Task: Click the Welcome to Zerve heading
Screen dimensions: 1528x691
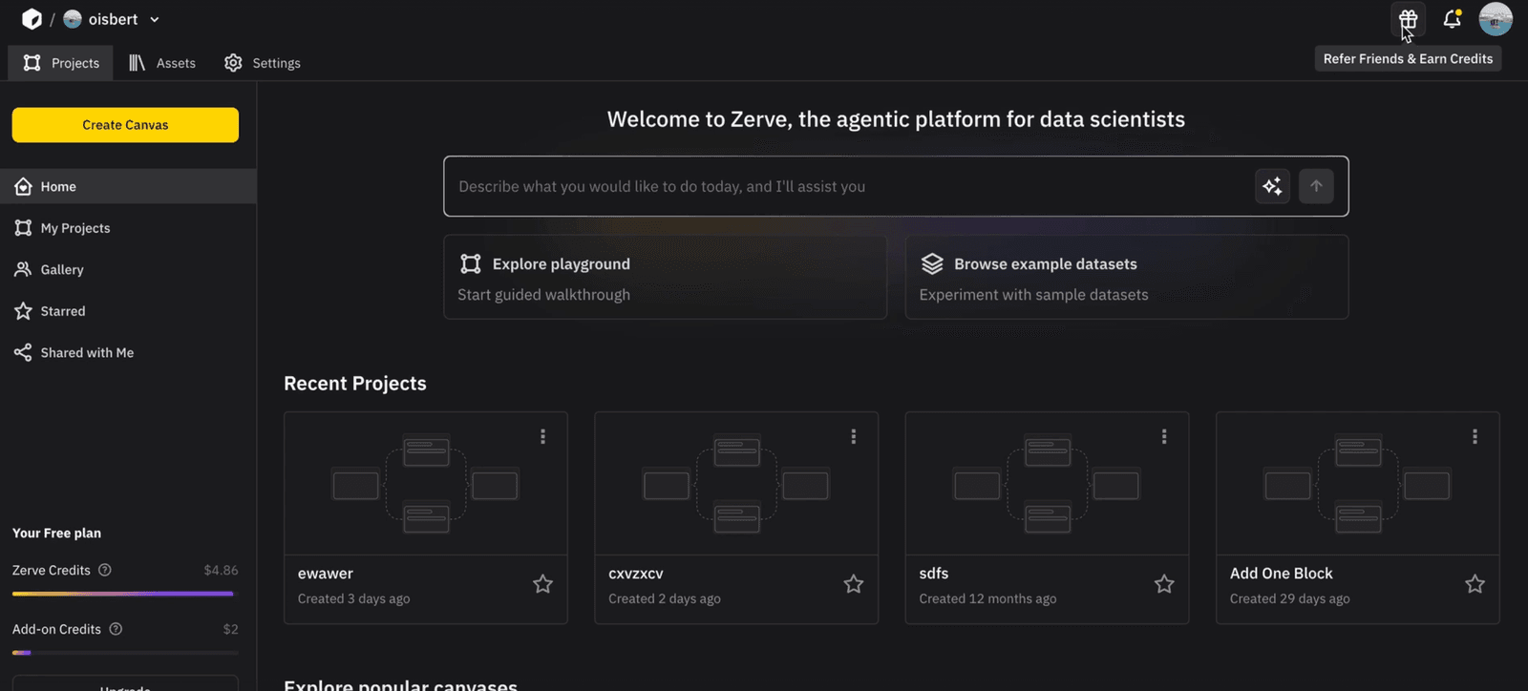Action: coord(896,119)
